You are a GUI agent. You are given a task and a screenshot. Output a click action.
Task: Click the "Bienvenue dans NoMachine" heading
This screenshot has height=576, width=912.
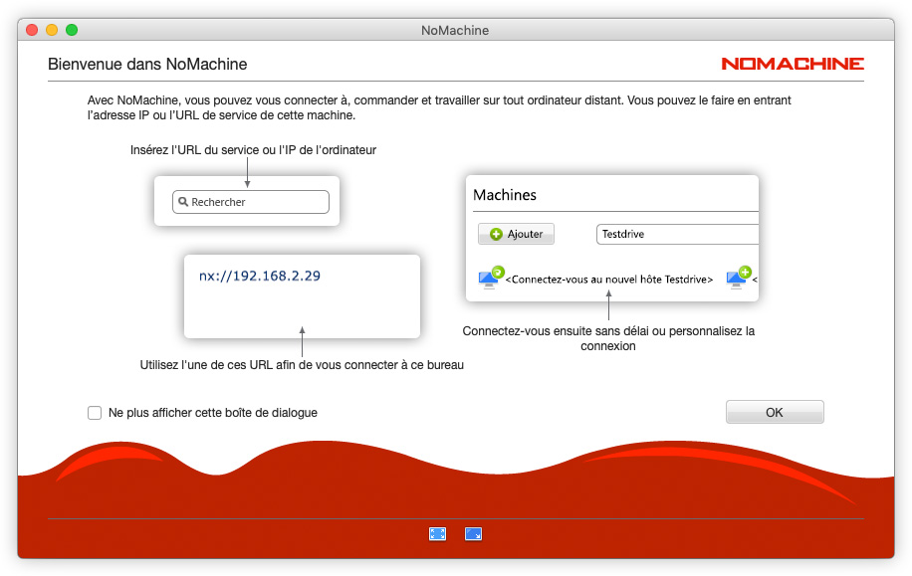147,65
